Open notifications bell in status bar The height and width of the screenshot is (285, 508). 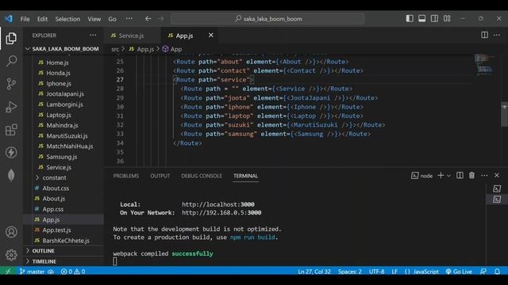tap(497, 272)
